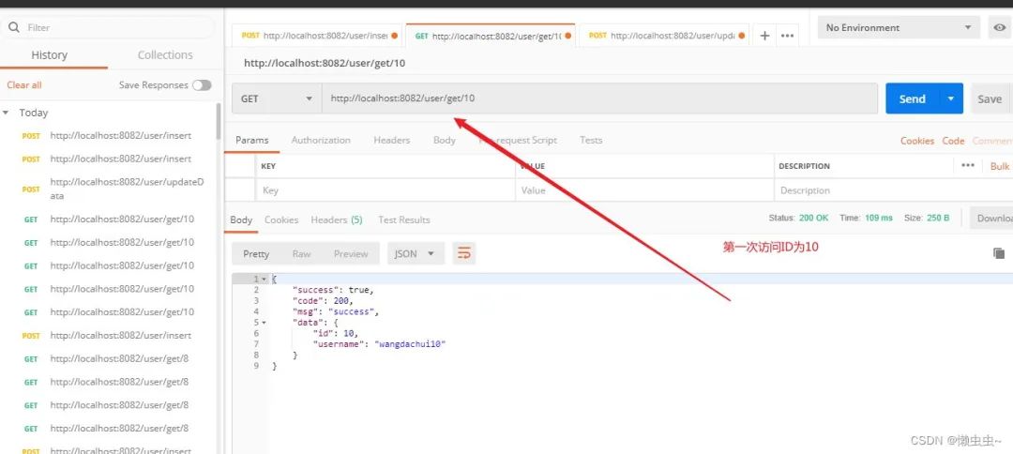The width and height of the screenshot is (1013, 454).
Task: Click Clear all history link
Action: point(23,84)
